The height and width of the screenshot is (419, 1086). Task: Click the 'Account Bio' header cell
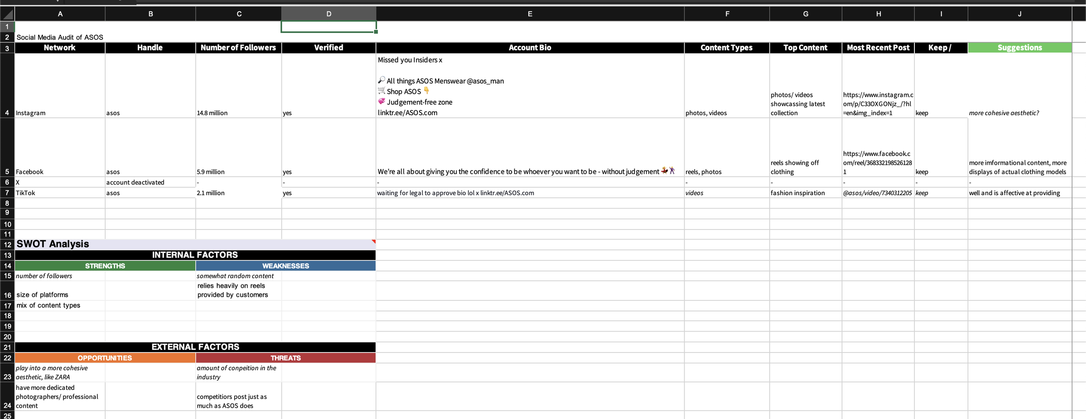coord(530,48)
